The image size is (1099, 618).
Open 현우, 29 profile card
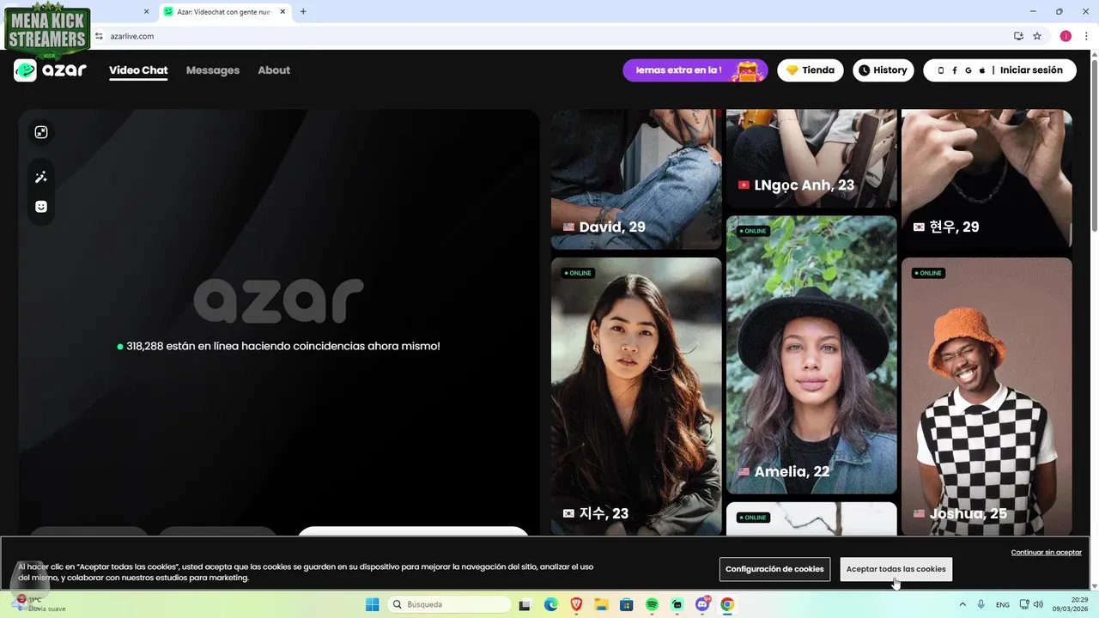pyautogui.click(x=987, y=179)
